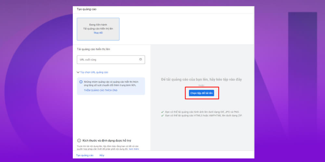Click the help icon in the URL field
This screenshot has height=162, width=325.
pyautogui.click(x=140, y=60)
